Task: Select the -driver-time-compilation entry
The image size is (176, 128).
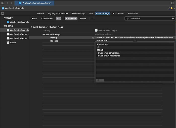Action: coord(135,53)
